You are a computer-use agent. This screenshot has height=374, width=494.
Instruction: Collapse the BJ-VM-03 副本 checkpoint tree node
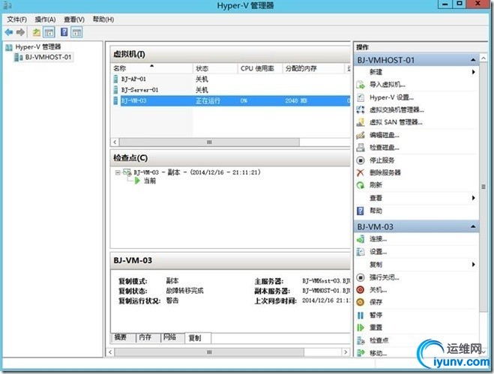pyautogui.click(x=118, y=172)
